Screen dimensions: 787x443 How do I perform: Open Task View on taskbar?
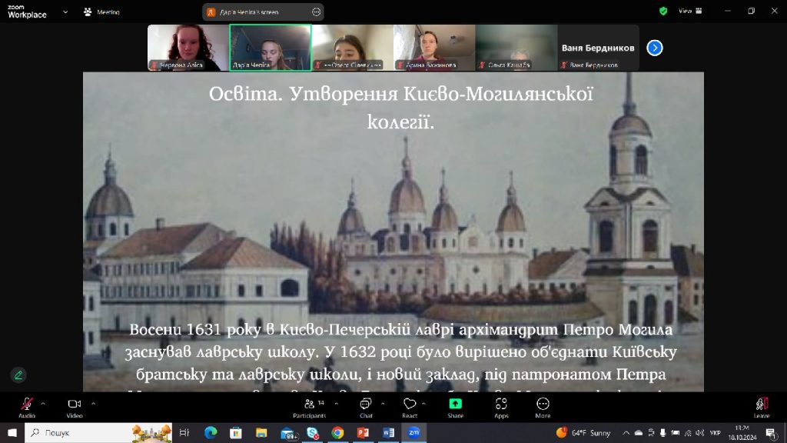(x=184, y=432)
